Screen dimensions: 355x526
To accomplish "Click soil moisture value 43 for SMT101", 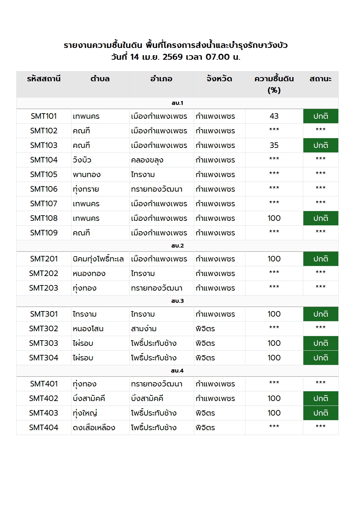I will click(x=274, y=116).
